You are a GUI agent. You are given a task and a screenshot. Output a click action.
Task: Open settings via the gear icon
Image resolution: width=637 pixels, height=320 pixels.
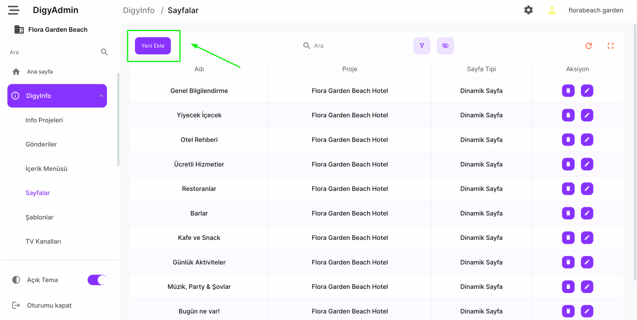pos(529,10)
